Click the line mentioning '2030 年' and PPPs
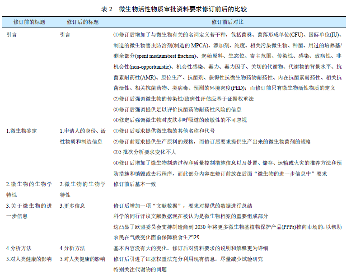Viewport: 351px width, 275px height. point(227,227)
